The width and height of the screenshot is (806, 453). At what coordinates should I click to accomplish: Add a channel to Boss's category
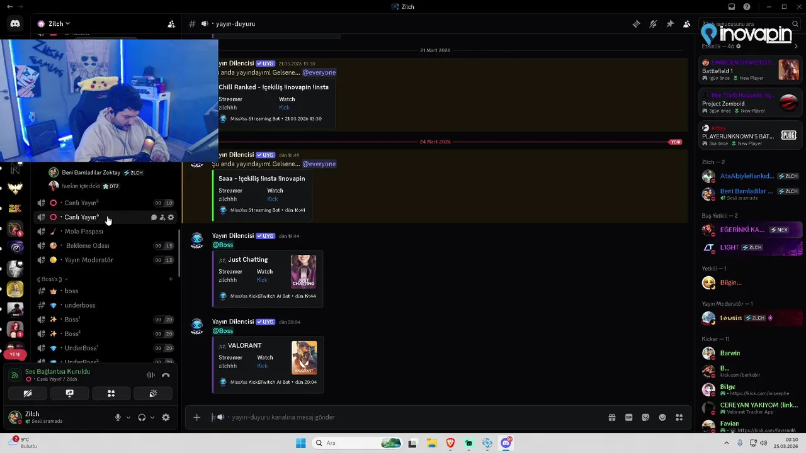click(171, 279)
